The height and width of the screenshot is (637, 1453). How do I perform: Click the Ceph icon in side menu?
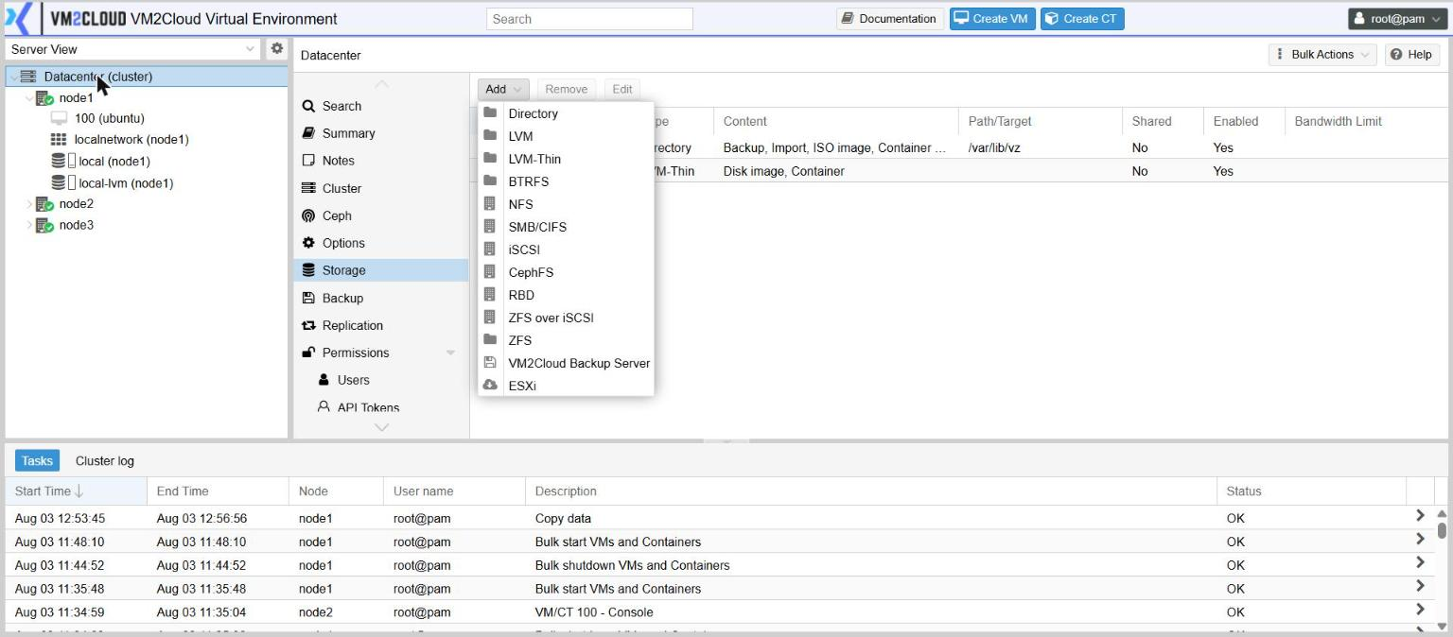[x=308, y=215]
